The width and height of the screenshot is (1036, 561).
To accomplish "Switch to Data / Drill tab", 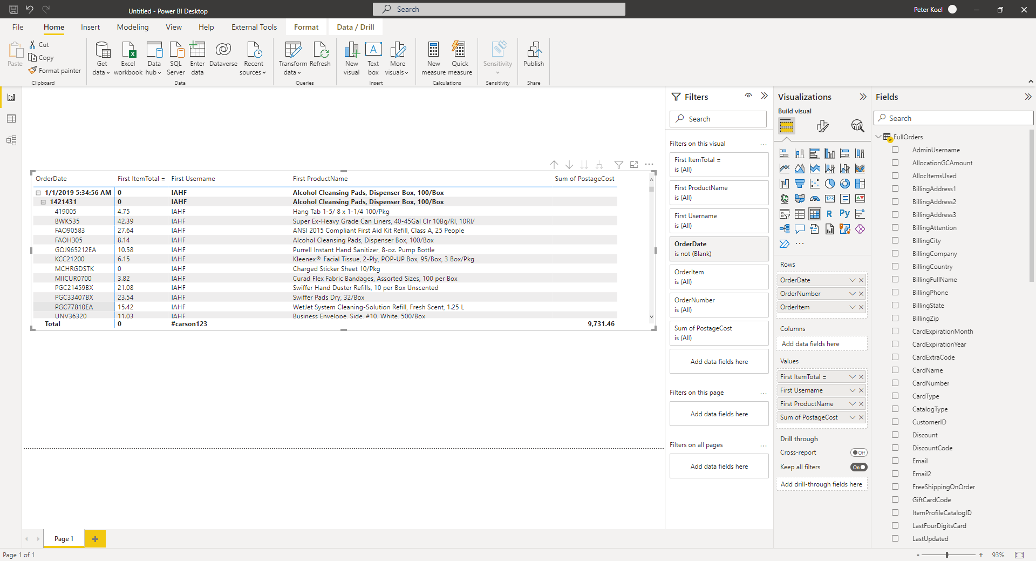I will [x=356, y=27].
